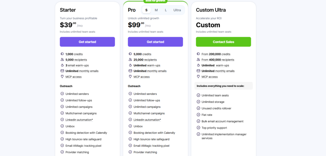This screenshot has width=326, height=156.
Task: Click the flame warm-ups icon in Custom Ultra
Action: coord(198,65)
